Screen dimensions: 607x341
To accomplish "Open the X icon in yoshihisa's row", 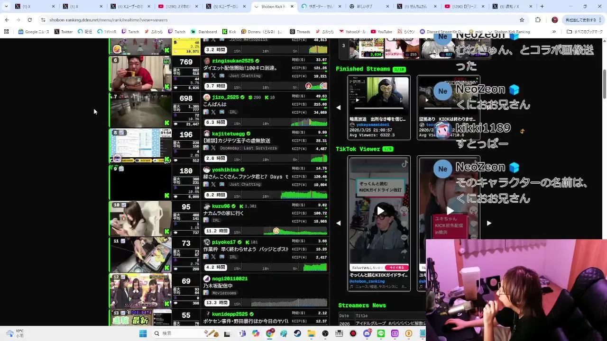I will [213, 184].
